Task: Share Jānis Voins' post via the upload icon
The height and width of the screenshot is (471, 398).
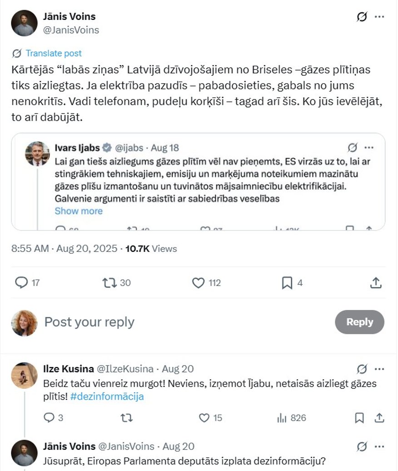Action: (376, 283)
